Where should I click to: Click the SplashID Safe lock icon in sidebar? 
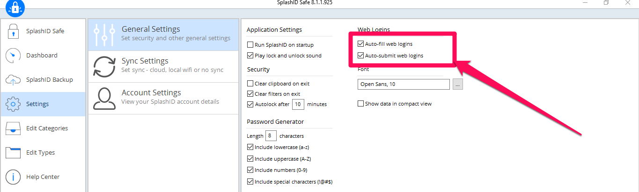coord(13,31)
